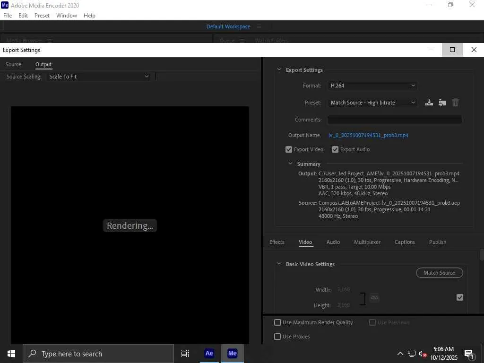Image resolution: width=484 pixels, height=363 pixels.
Task: Click the taskbar clock showing 5:06 AM
Action: coord(443,354)
